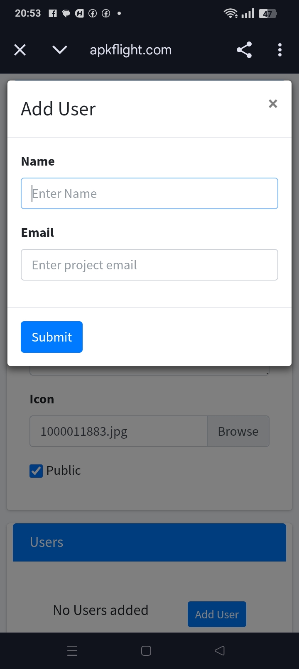The height and width of the screenshot is (669, 299).
Task: Expand the browser chevron-down menu
Action: point(60,50)
